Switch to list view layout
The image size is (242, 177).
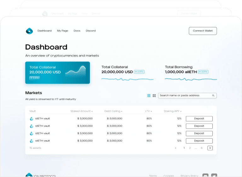coord(149,96)
